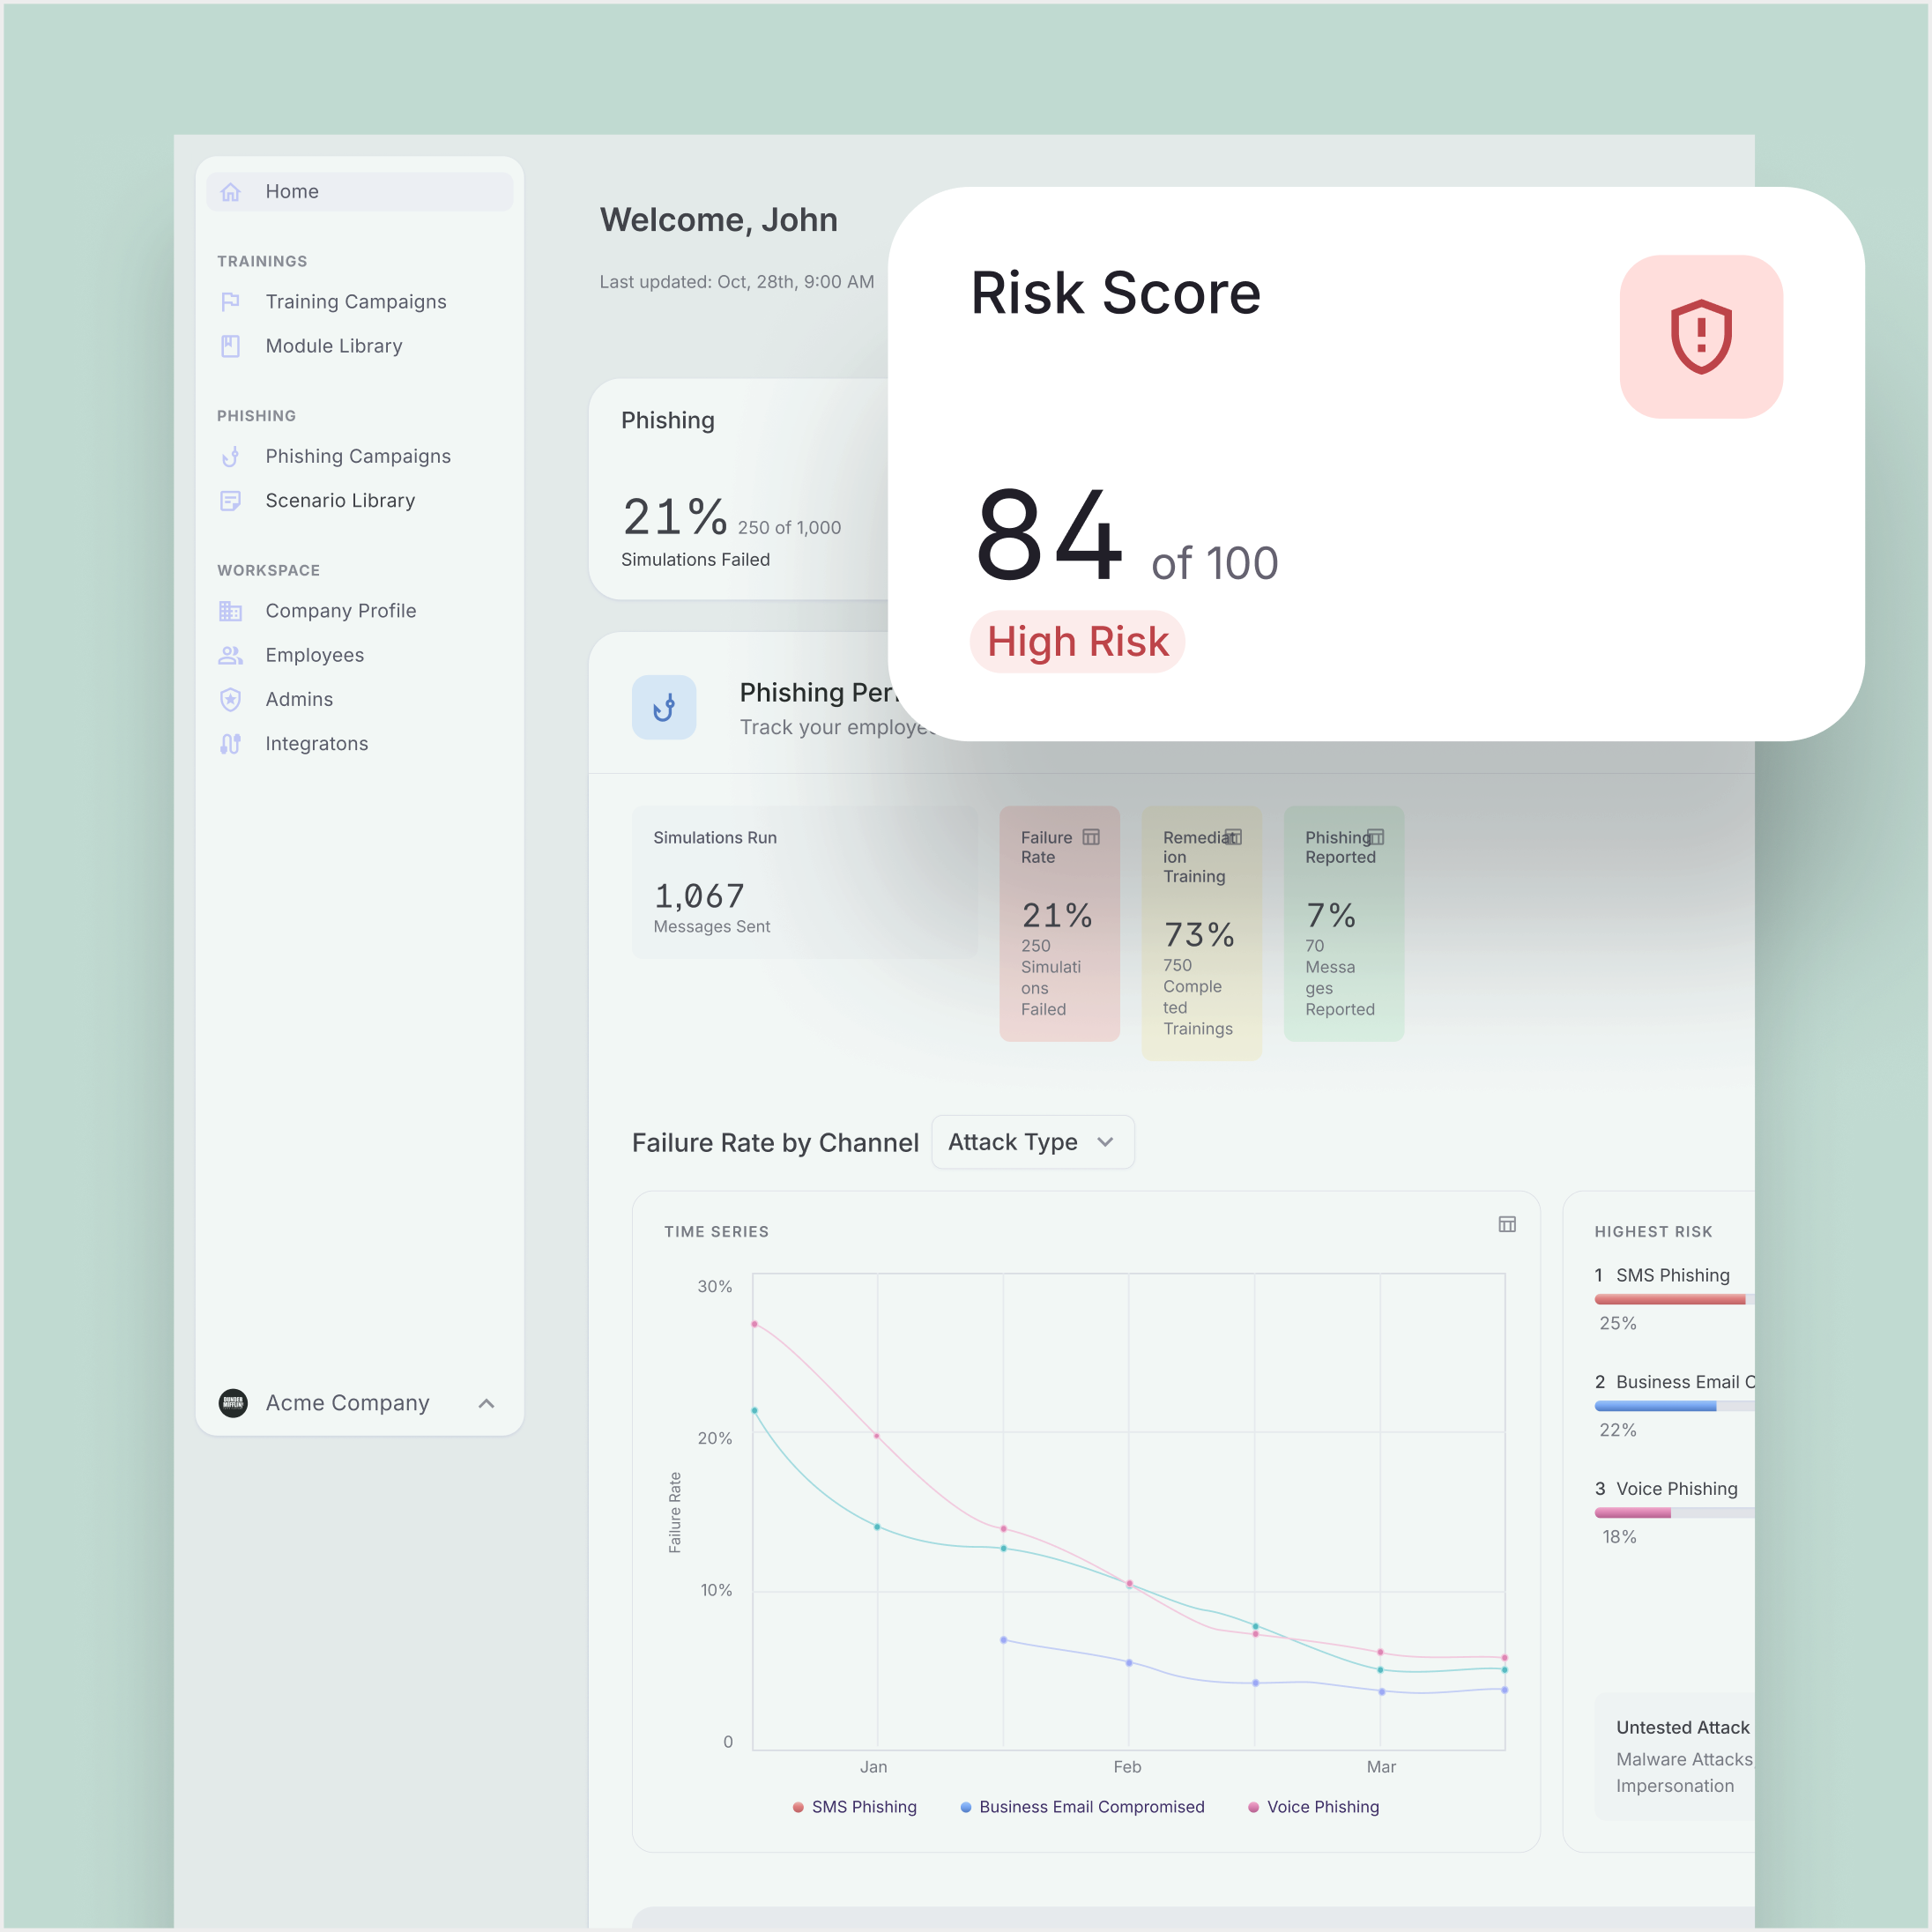Image resolution: width=1932 pixels, height=1932 pixels.
Task: Go to Phishing Campaigns menu item
Action: (357, 456)
